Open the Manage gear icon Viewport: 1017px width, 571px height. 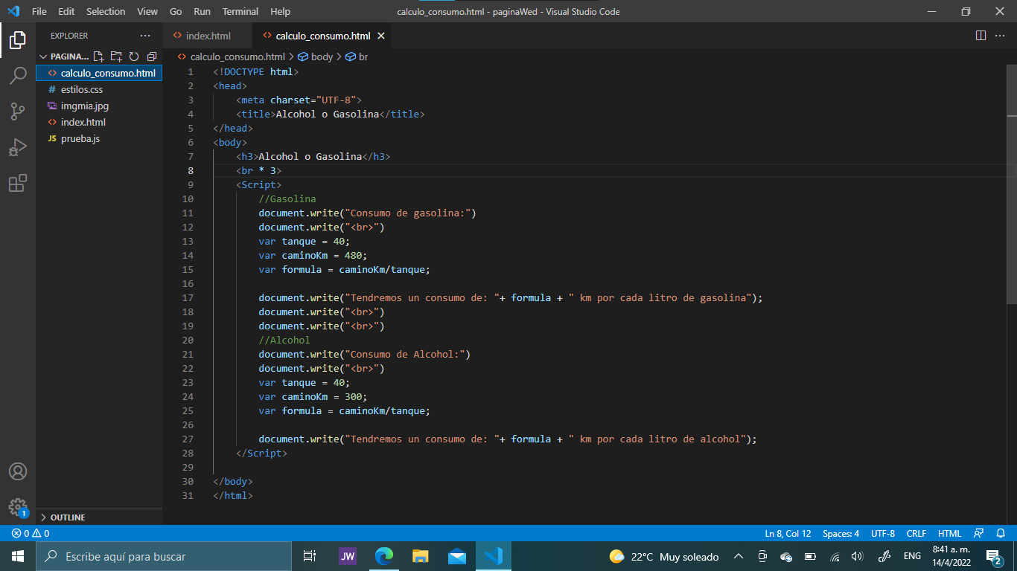pyautogui.click(x=18, y=507)
